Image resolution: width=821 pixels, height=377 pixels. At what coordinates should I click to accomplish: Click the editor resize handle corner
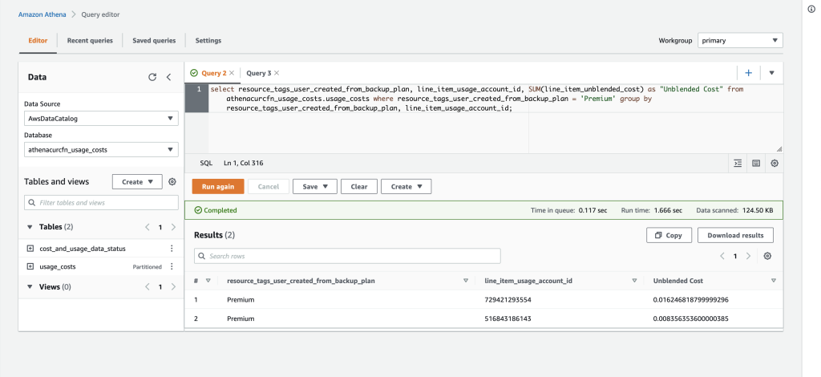779,149
